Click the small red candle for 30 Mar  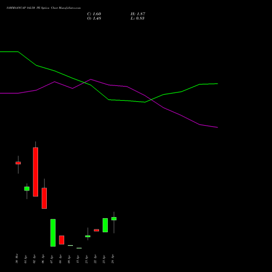(18, 163)
